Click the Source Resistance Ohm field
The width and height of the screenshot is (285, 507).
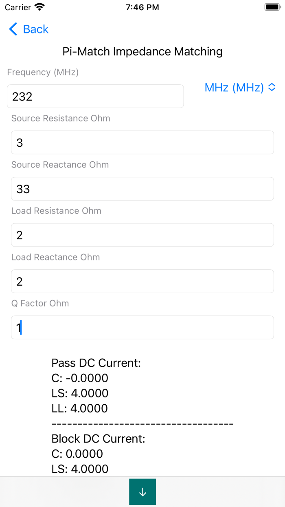(x=142, y=142)
